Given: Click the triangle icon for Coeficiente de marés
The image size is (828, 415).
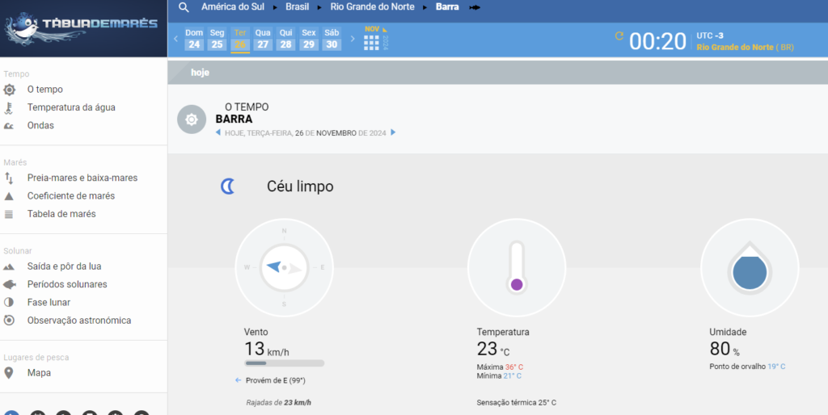Looking at the screenshot, I should pyautogui.click(x=8, y=196).
